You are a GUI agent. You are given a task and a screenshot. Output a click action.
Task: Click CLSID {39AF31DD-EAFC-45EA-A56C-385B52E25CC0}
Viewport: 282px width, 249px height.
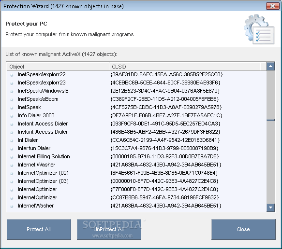click(166, 74)
